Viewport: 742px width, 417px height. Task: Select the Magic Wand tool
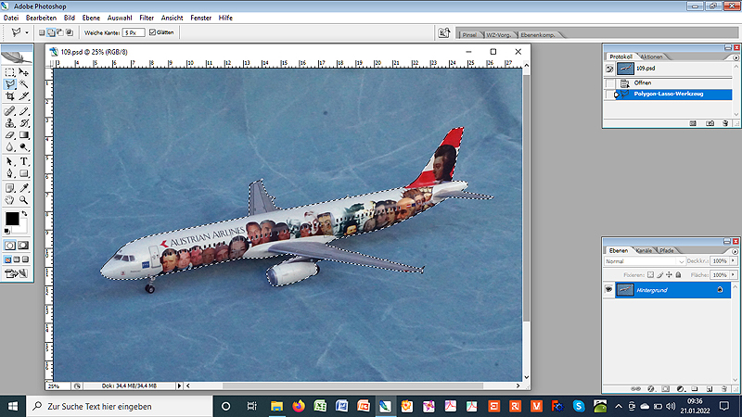[x=24, y=84]
